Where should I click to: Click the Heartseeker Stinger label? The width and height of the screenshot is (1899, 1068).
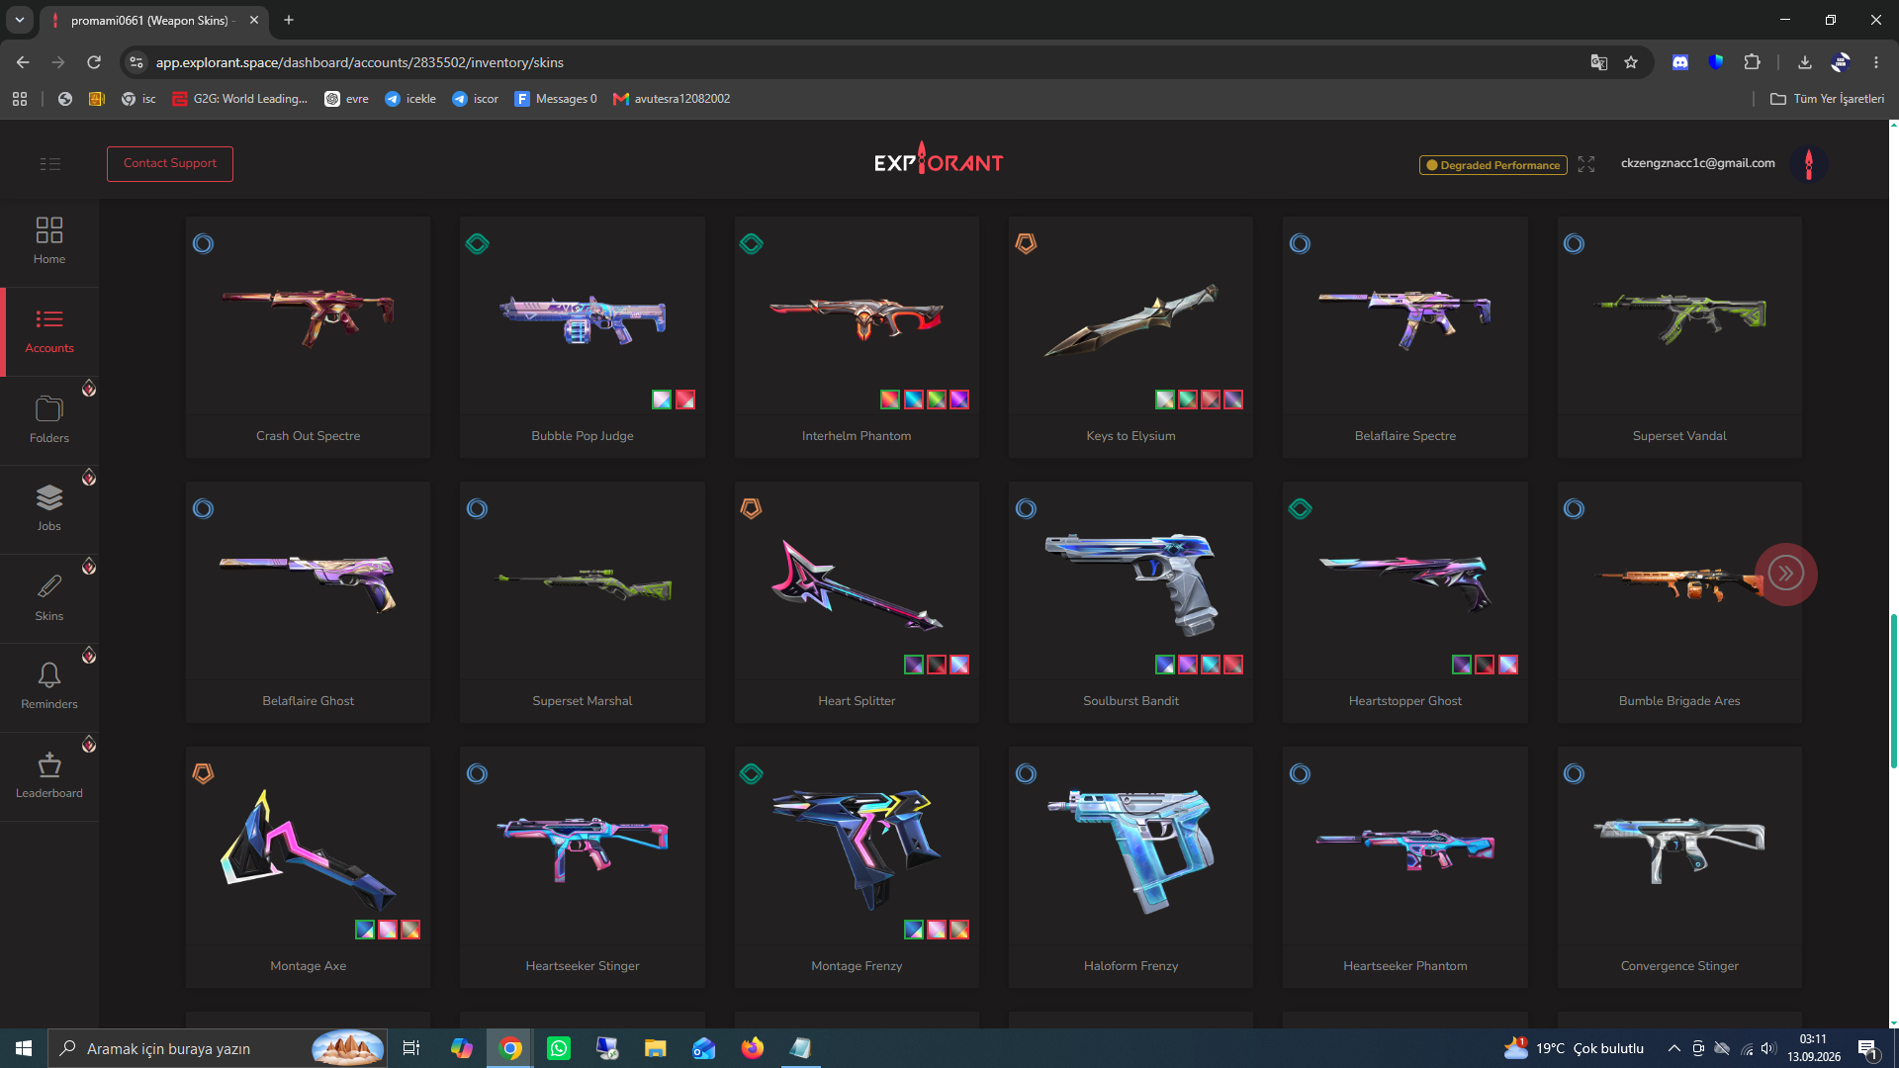[x=582, y=966]
